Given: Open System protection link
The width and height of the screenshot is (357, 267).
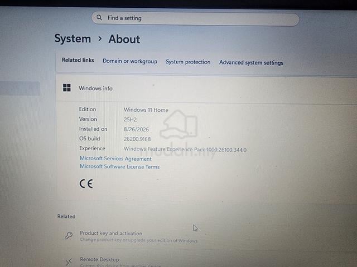Looking at the screenshot, I should tap(188, 62).
